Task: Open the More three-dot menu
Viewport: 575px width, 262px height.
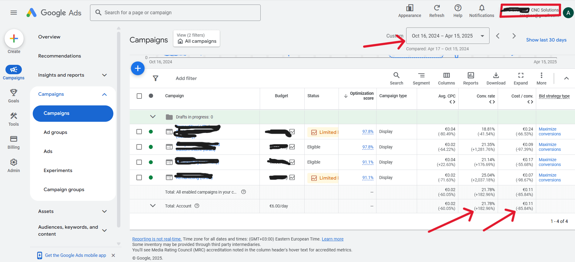Action: point(541,78)
